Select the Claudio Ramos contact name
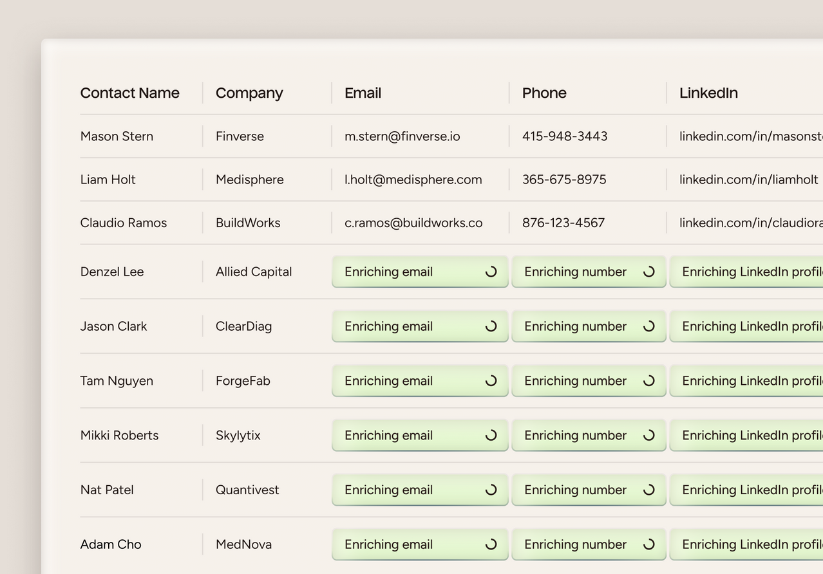The image size is (823, 574). point(124,223)
